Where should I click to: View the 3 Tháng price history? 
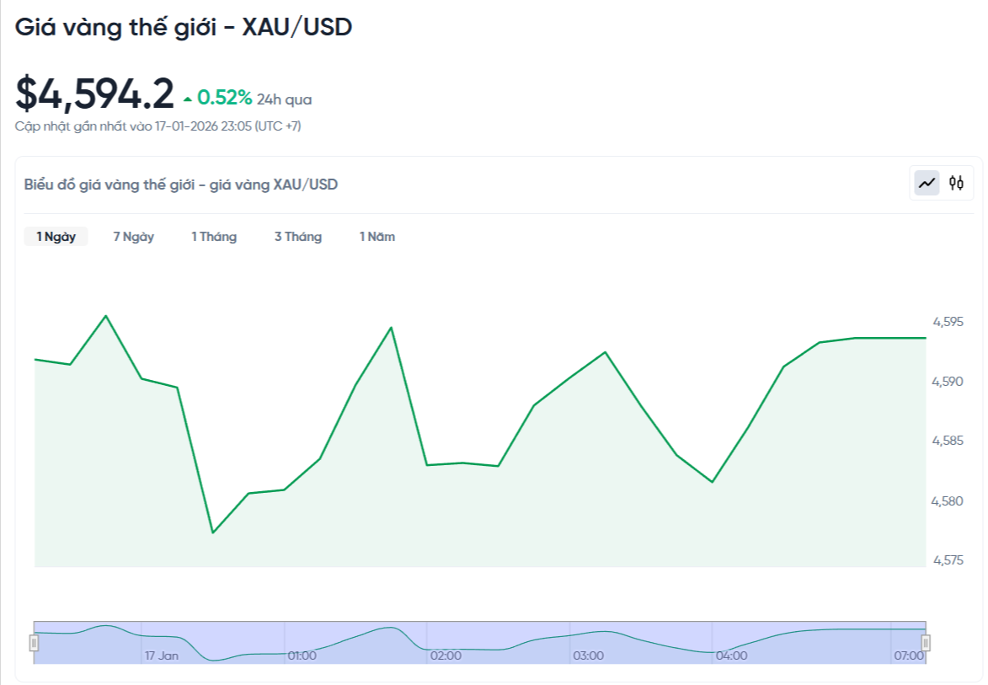297,237
